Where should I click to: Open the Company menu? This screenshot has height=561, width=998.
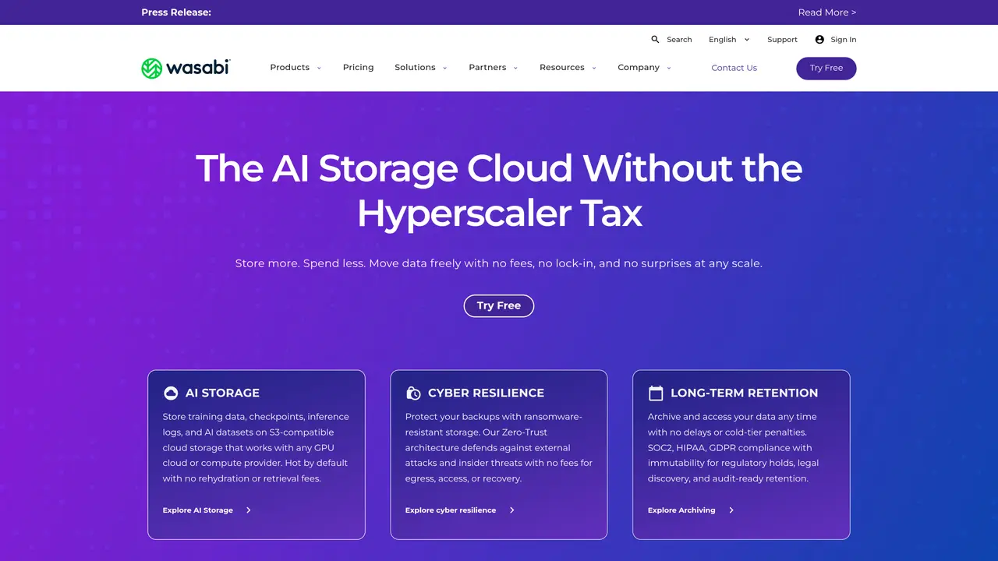tap(639, 68)
